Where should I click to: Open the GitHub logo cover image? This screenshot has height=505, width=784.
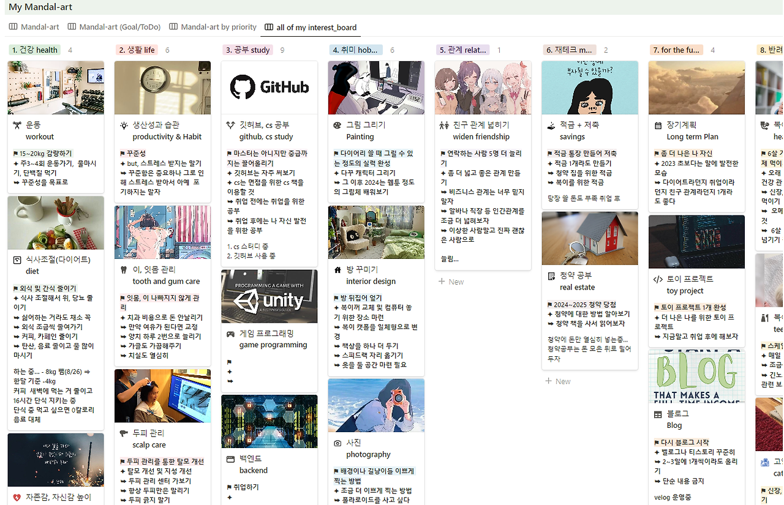tap(269, 88)
